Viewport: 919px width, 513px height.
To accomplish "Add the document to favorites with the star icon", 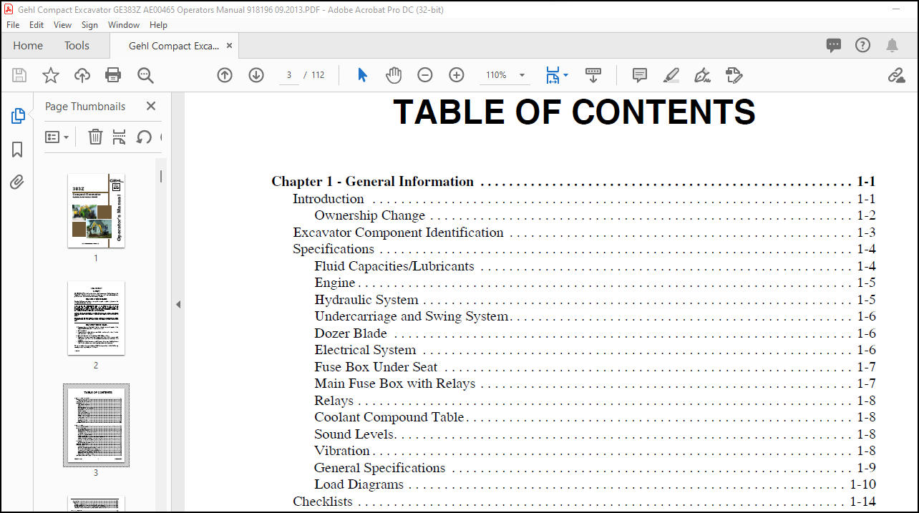I will tap(51, 75).
